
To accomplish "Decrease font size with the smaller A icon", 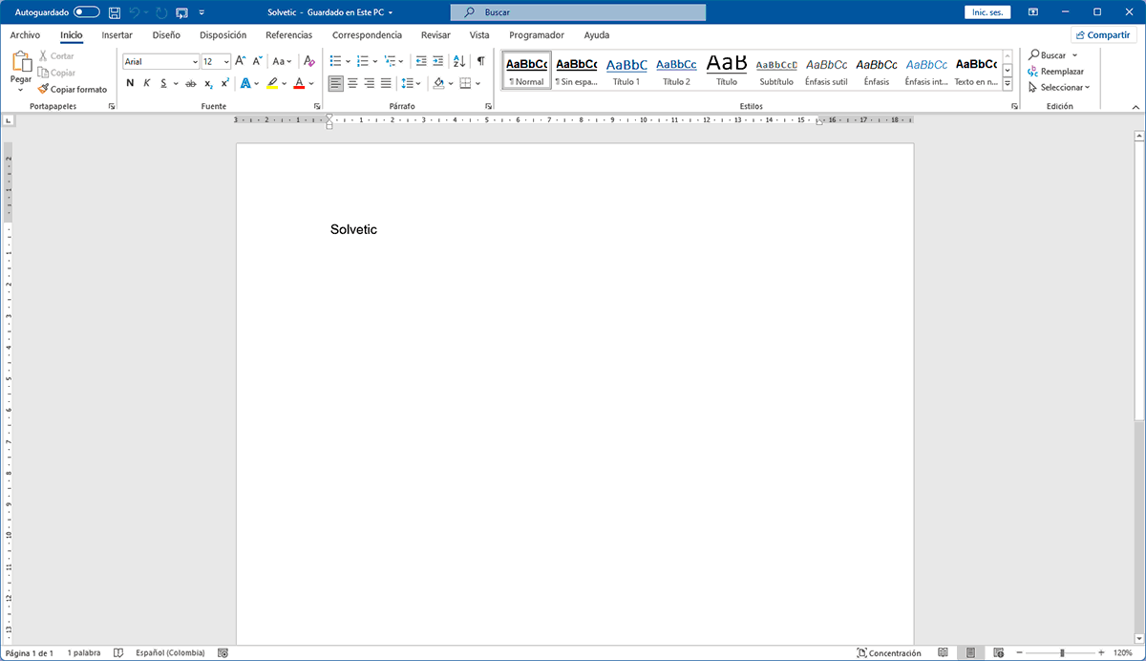I will tap(258, 60).
